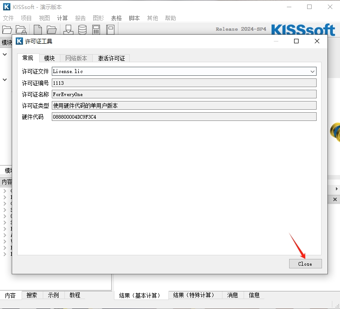Image resolution: width=340 pixels, height=309 pixels.
Task: Click the right-arrow scroll button at right edge
Action: (336, 189)
